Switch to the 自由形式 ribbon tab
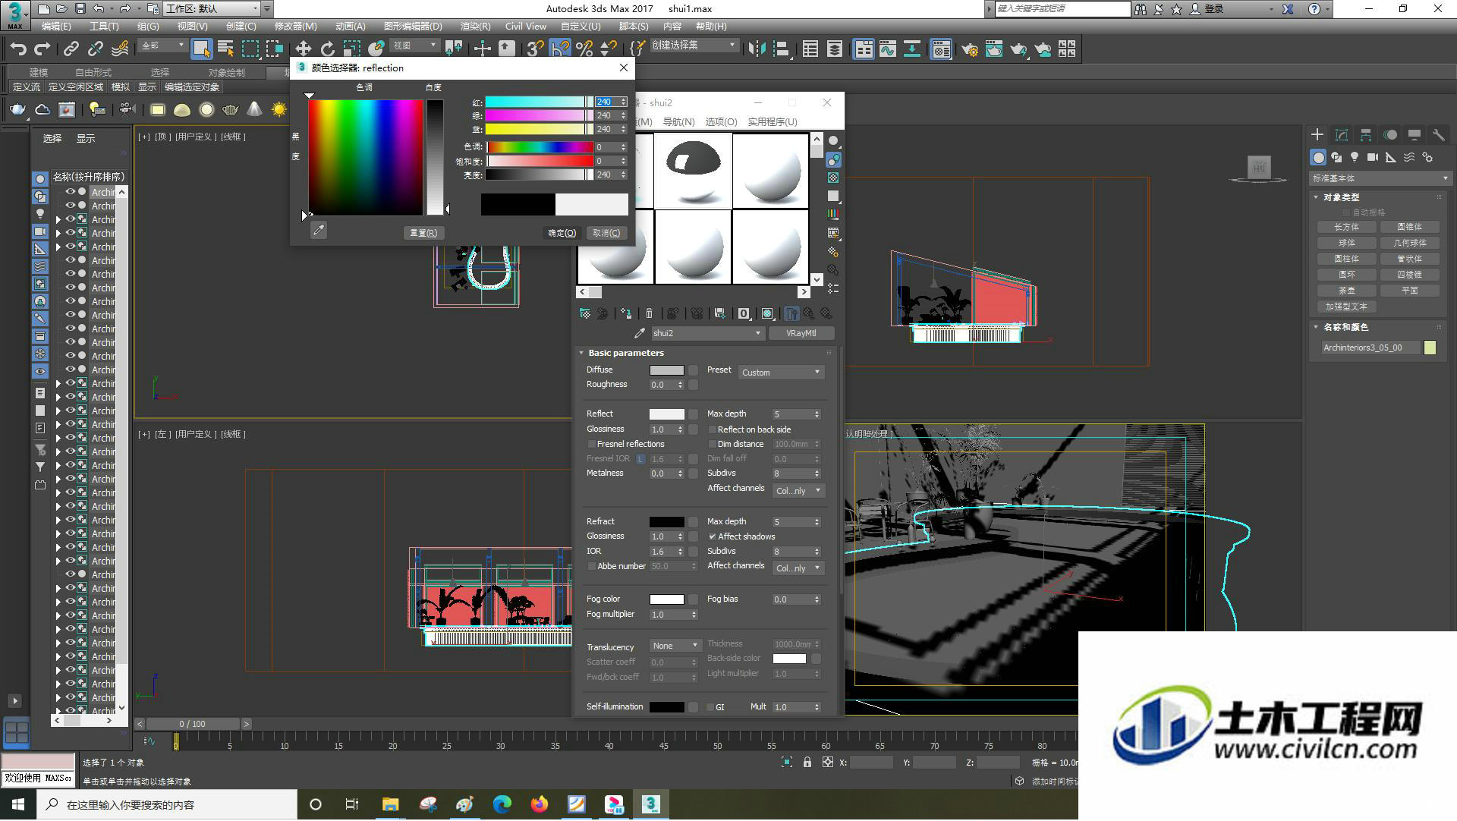The width and height of the screenshot is (1457, 821). pos(93,72)
